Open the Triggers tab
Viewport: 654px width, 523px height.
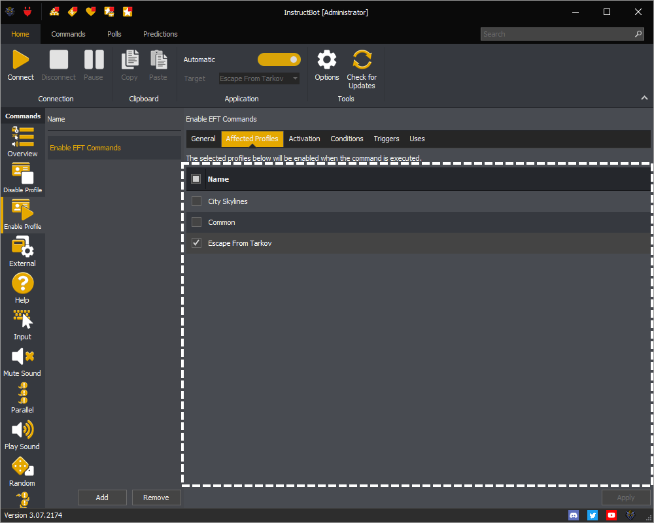pyautogui.click(x=387, y=139)
